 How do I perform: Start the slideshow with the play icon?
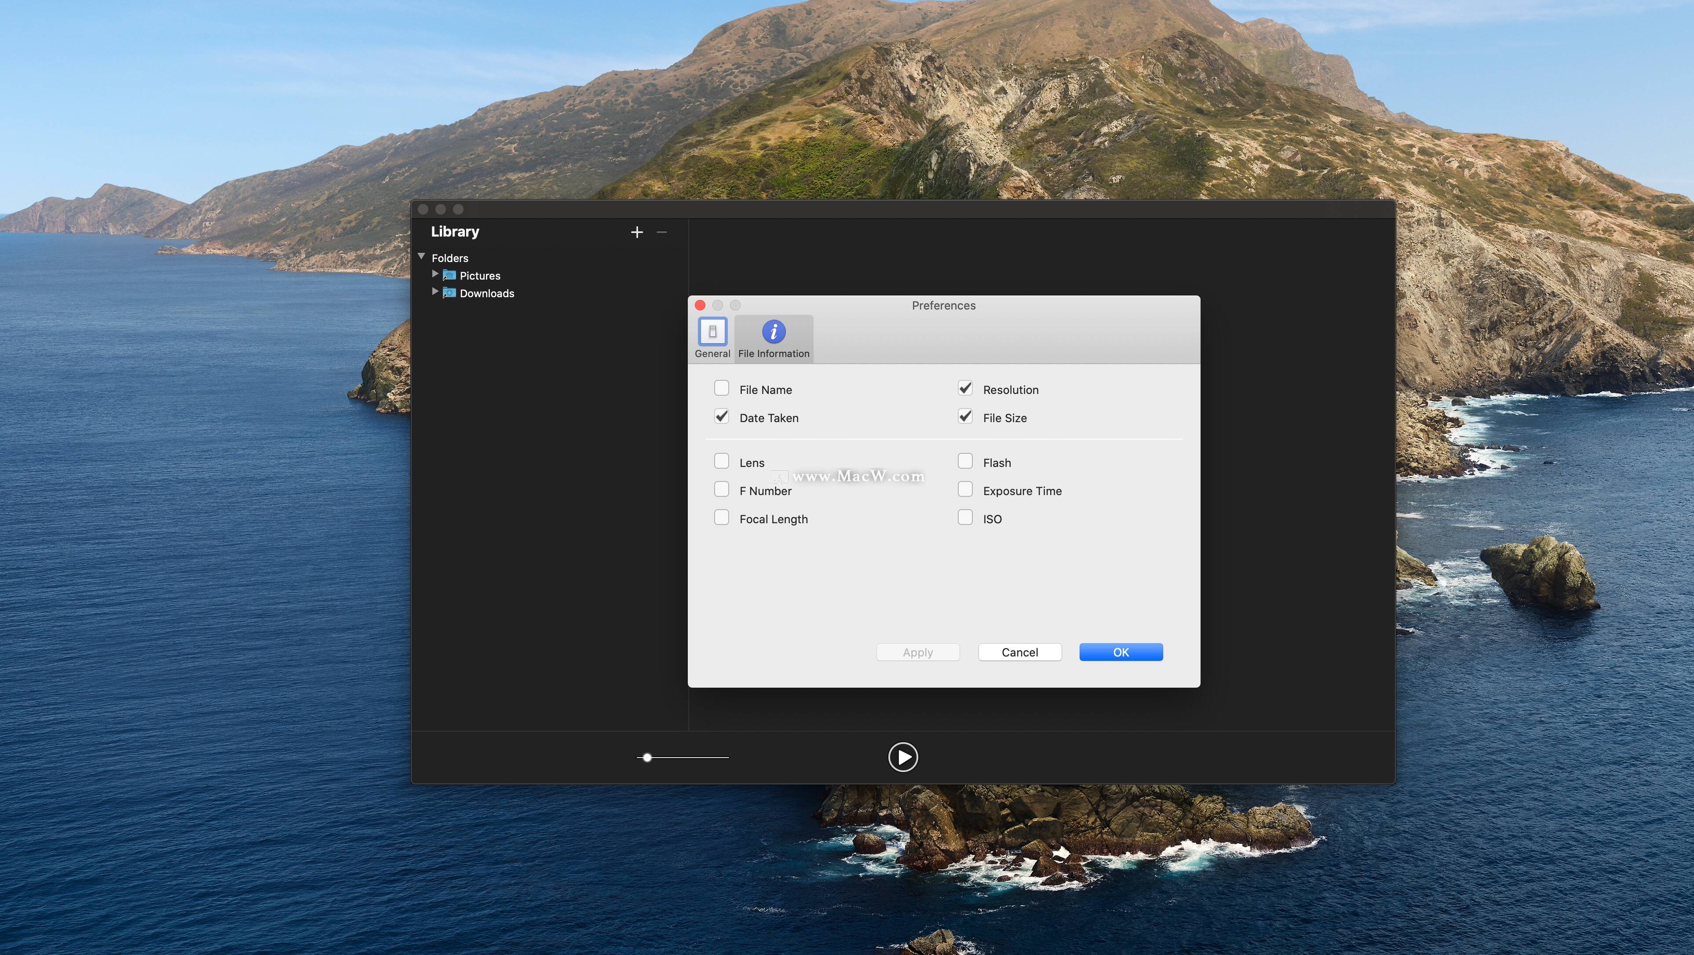point(903,757)
